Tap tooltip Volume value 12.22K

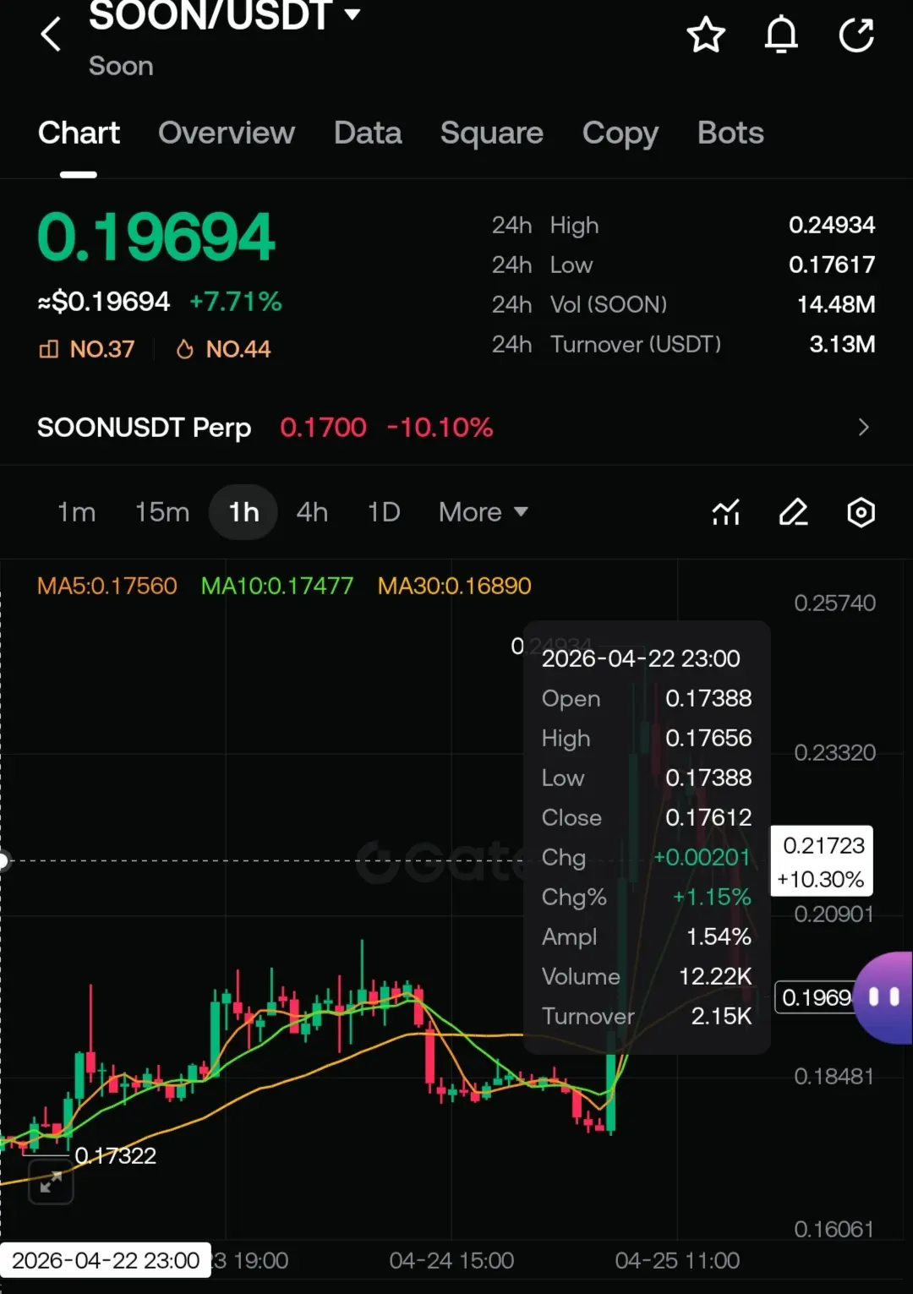tap(715, 976)
